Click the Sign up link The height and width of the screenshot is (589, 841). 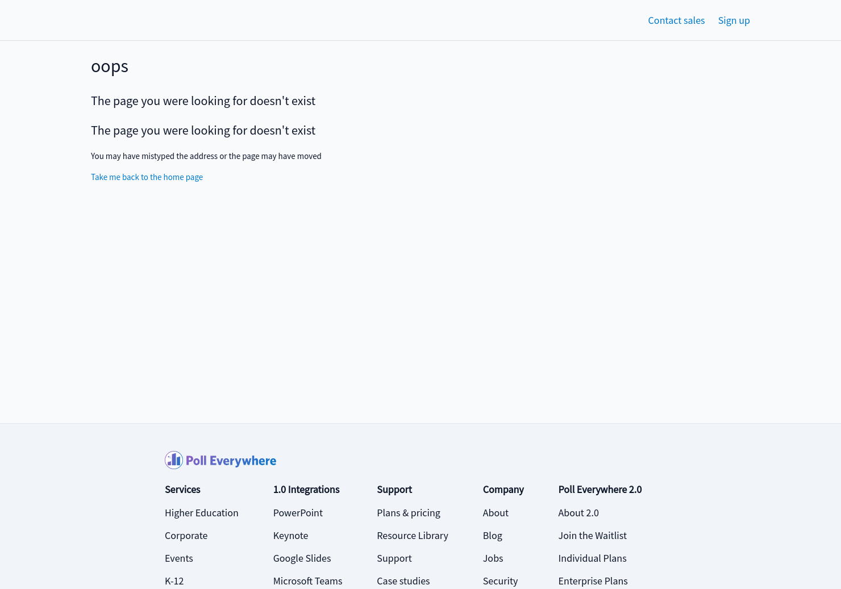(734, 20)
